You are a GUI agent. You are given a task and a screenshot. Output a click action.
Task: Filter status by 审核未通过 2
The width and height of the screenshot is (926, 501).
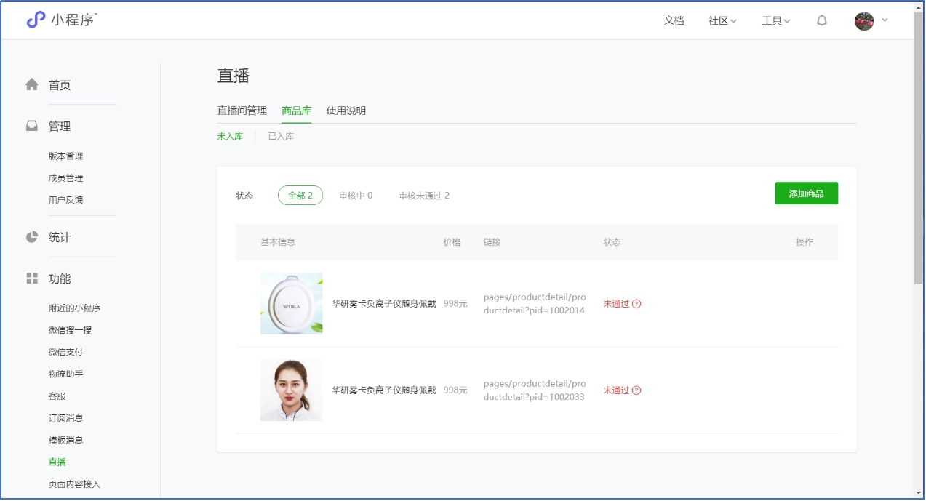(424, 196)
